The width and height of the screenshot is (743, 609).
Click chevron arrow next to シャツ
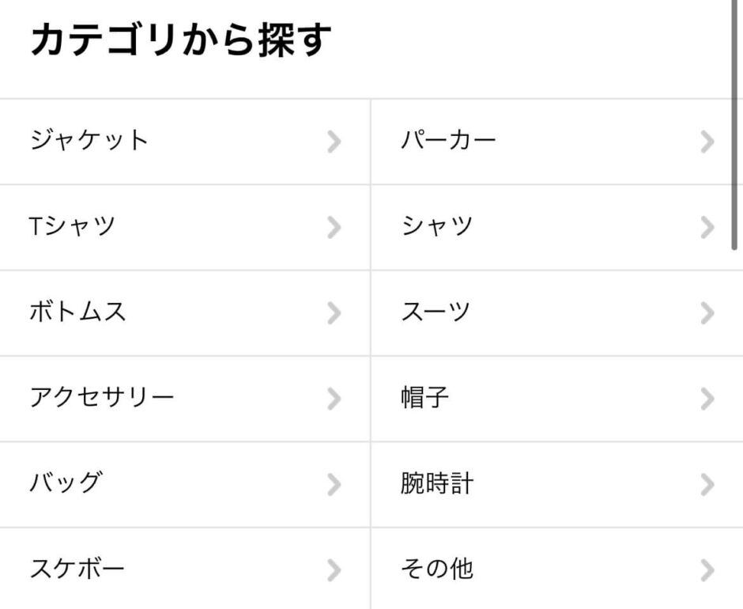(x=707, y=228)
